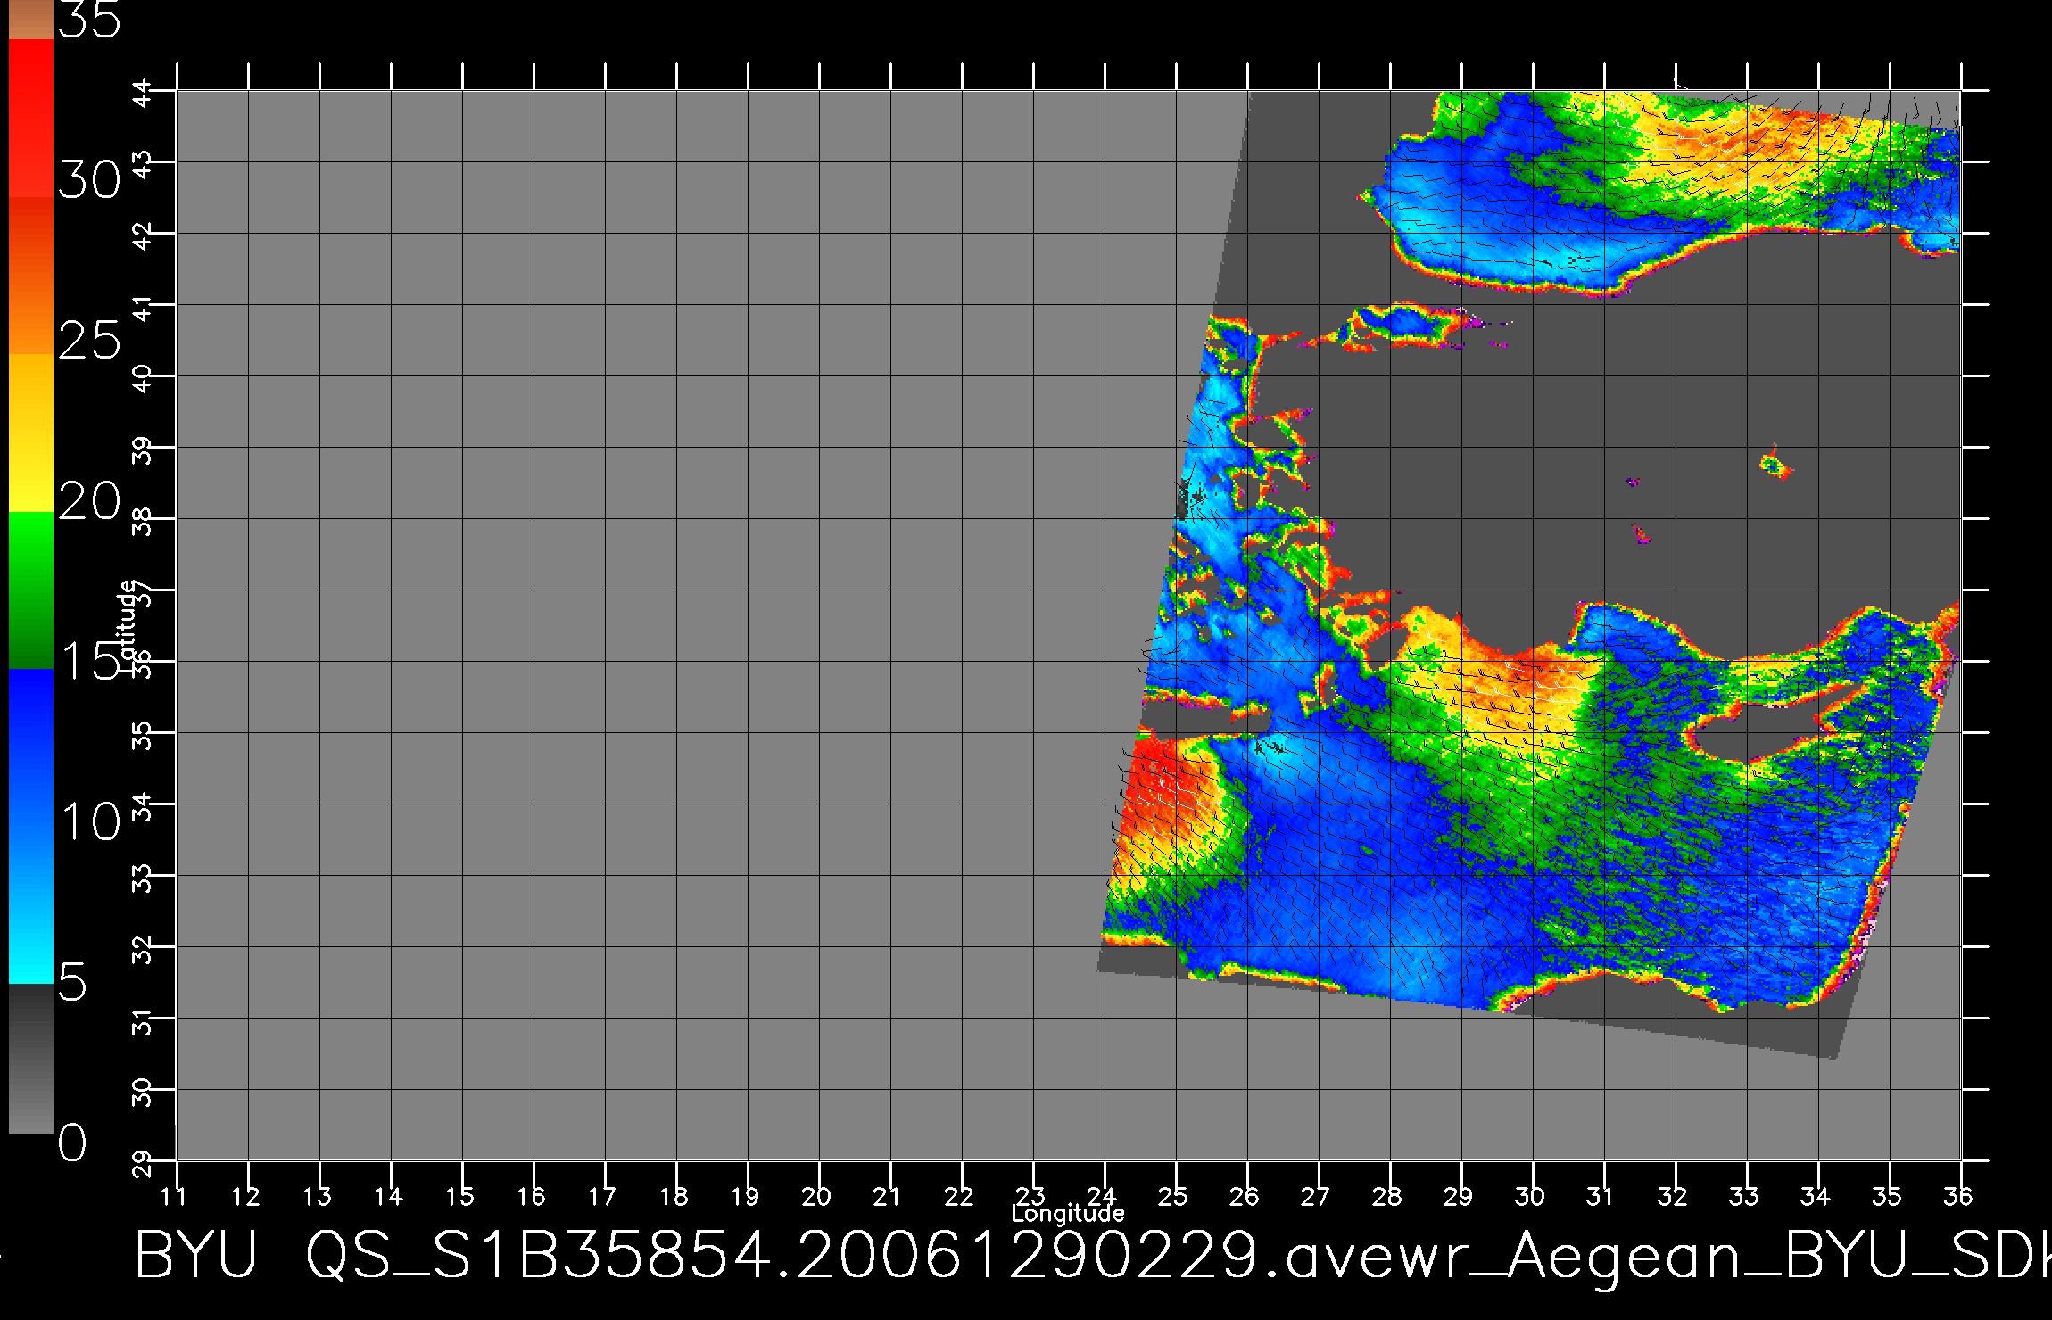Click the color bar scale label 5
Viewport: 2052px width, 1320px height.
[73, 982]
